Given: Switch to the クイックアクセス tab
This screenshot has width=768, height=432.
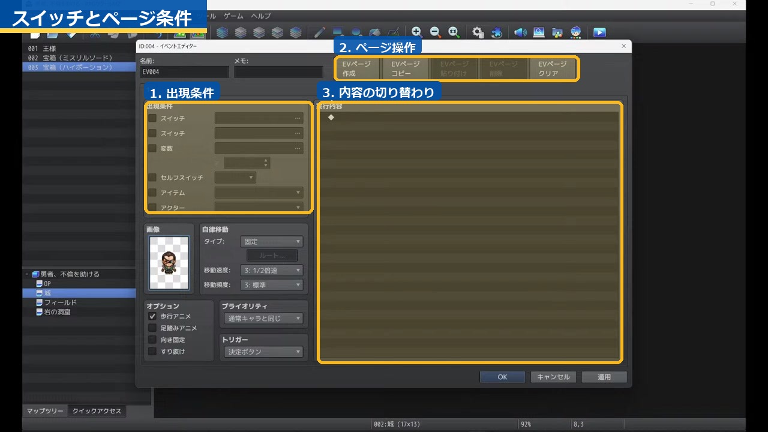Looking at the screenshot, I should point(97,411).
